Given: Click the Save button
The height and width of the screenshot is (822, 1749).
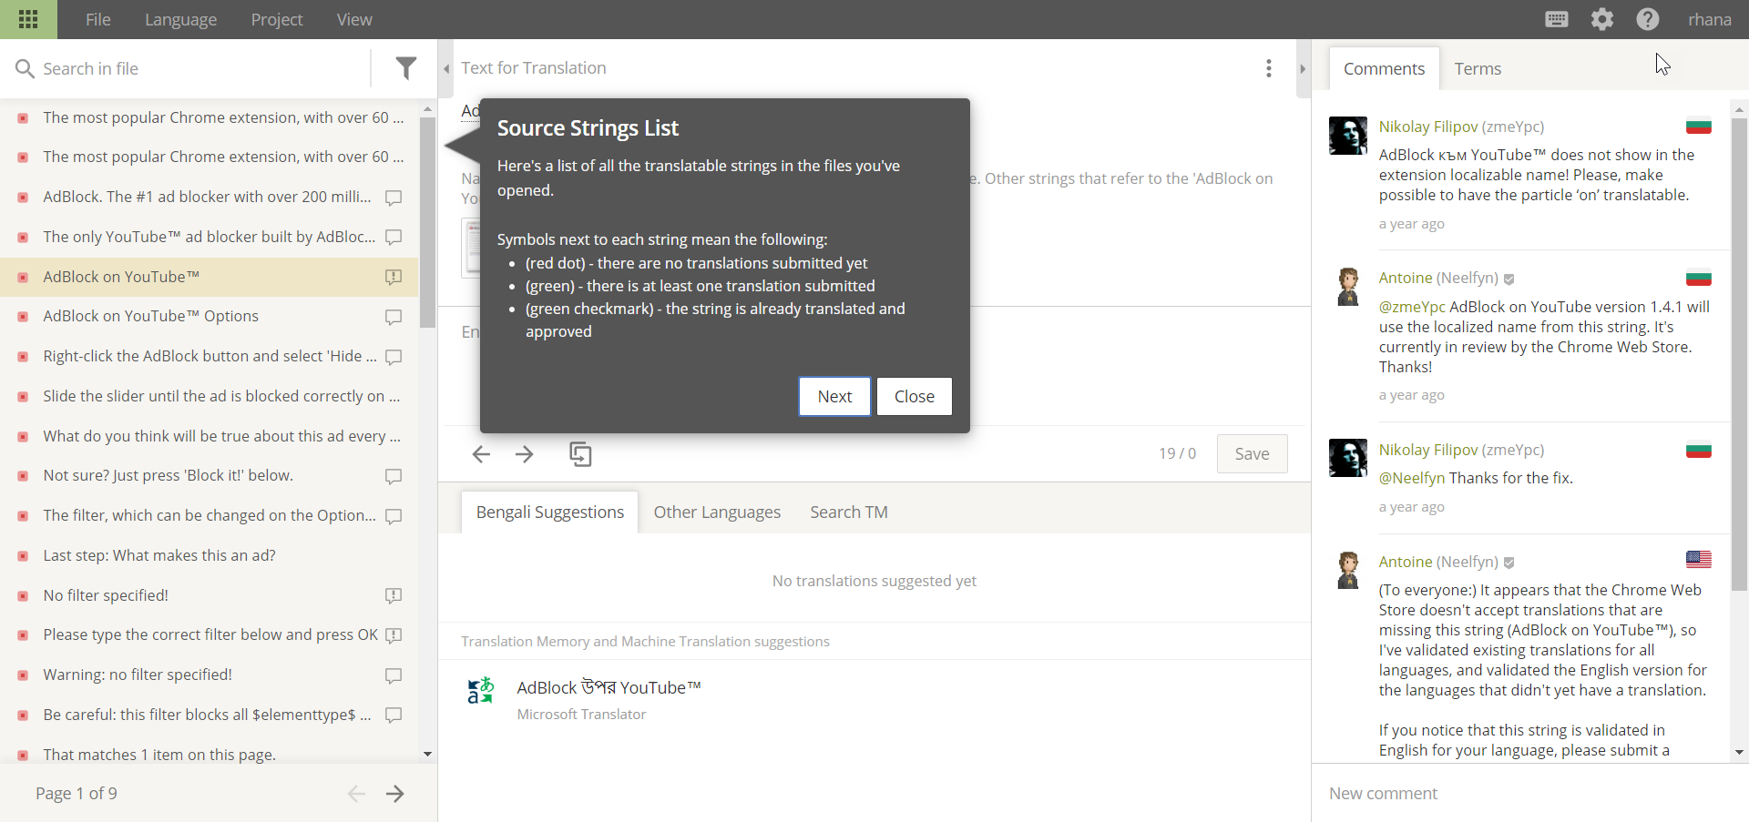Looking at the screenshot, I should (1252, 453).
